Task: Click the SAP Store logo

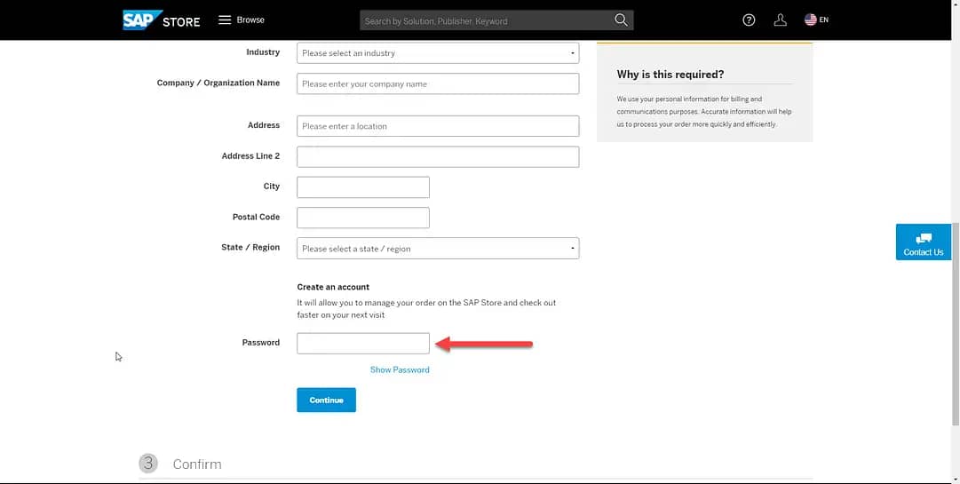Action: [x=161, y=20]
